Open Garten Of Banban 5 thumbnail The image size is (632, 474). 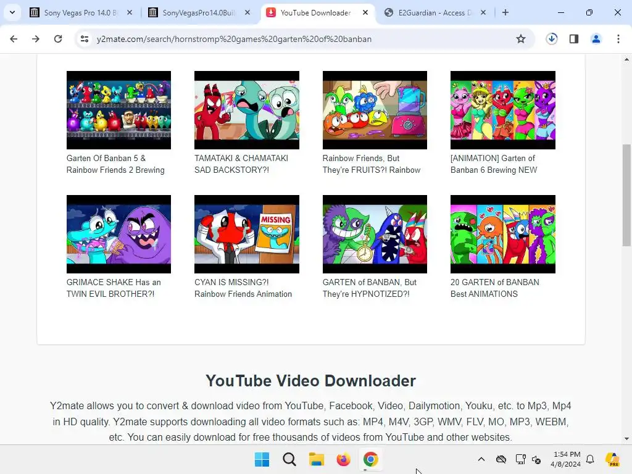(118, 110)
